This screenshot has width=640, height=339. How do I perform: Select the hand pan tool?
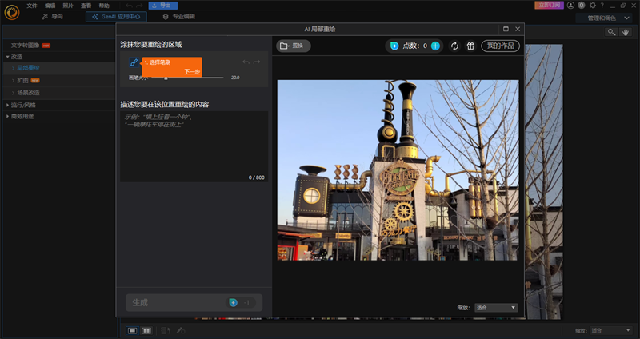point(626,32)
